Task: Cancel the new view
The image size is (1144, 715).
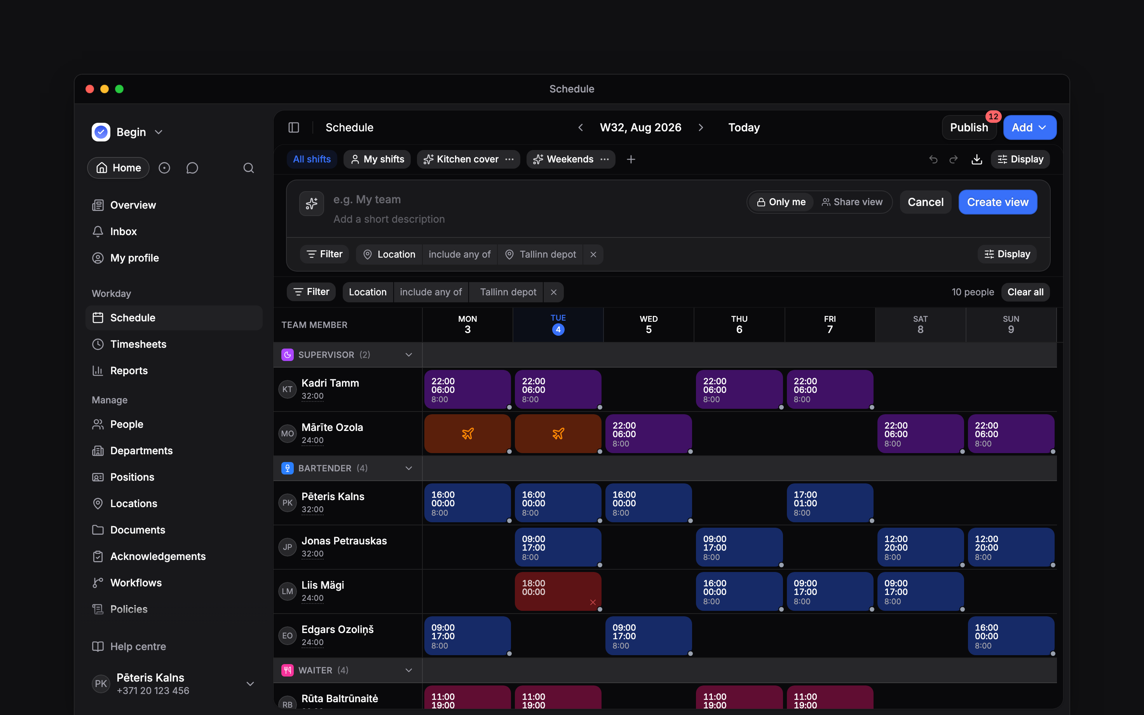Action: (x=925, y=202)
